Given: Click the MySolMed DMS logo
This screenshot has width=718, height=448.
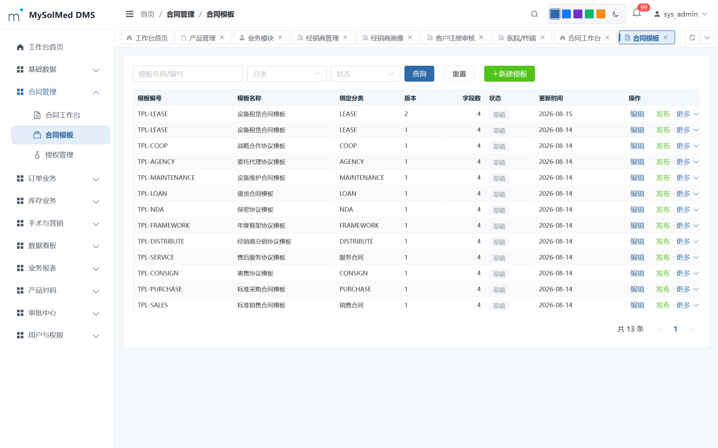Looking at the screenshot, I should click(52, 15).
